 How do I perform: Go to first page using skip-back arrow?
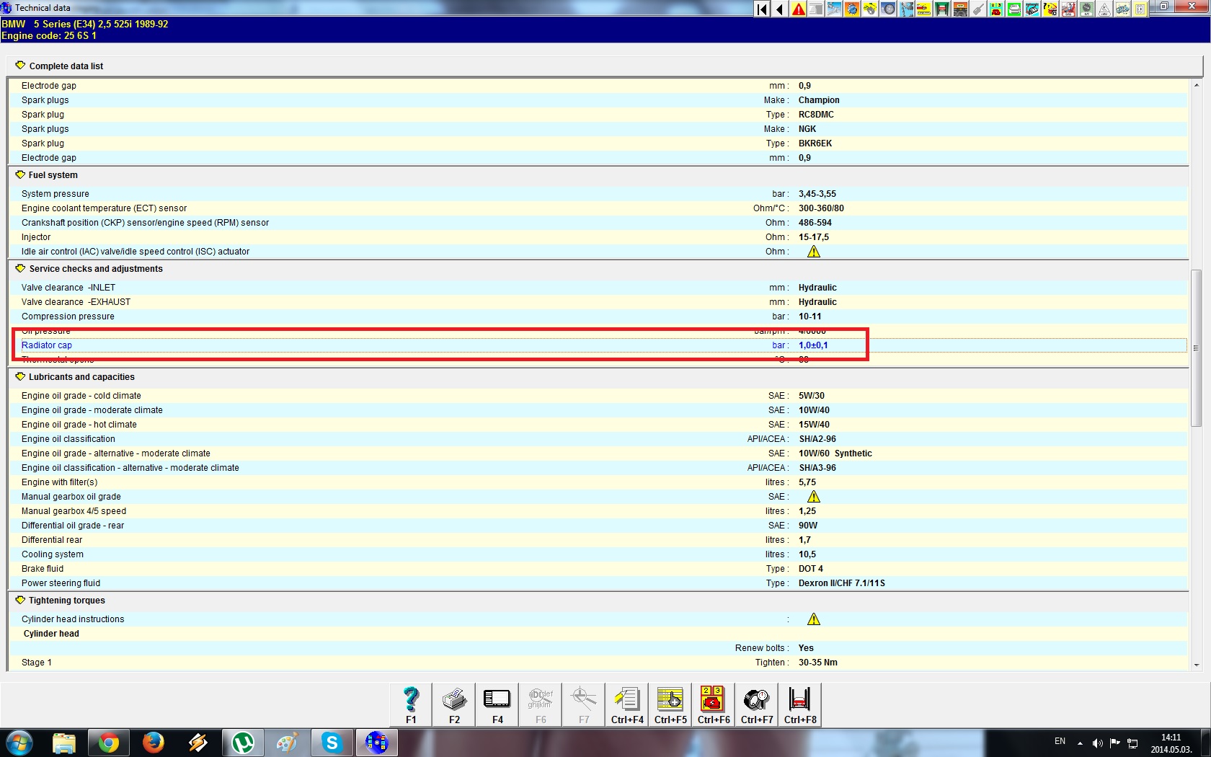[762, 9]
